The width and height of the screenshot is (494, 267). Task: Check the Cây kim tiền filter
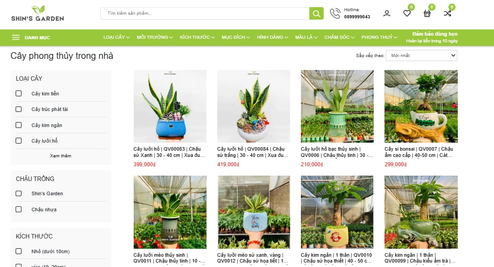click(x=19, y=93)
